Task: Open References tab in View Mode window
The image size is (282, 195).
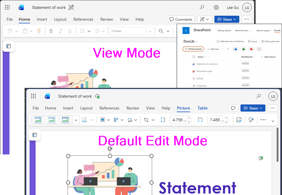Action: pos(83,19)
